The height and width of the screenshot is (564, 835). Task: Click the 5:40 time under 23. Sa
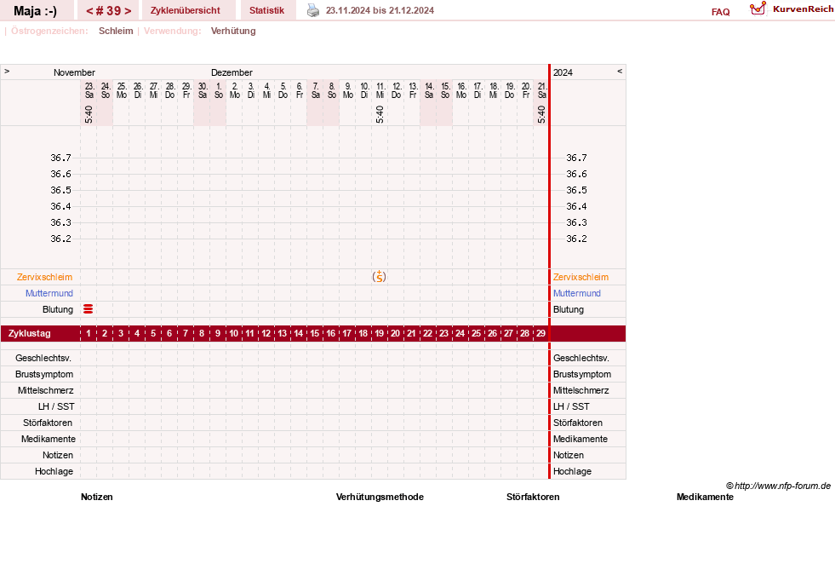tap(89, 114)
